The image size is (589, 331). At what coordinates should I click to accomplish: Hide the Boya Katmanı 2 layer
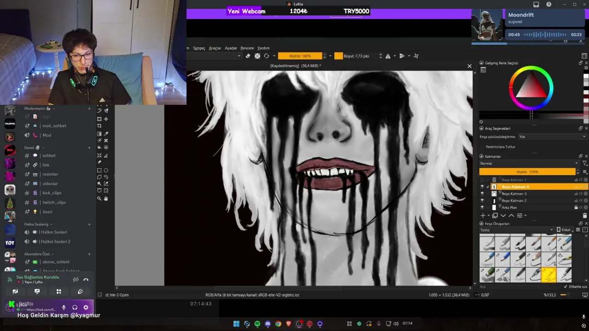(482, 200)
